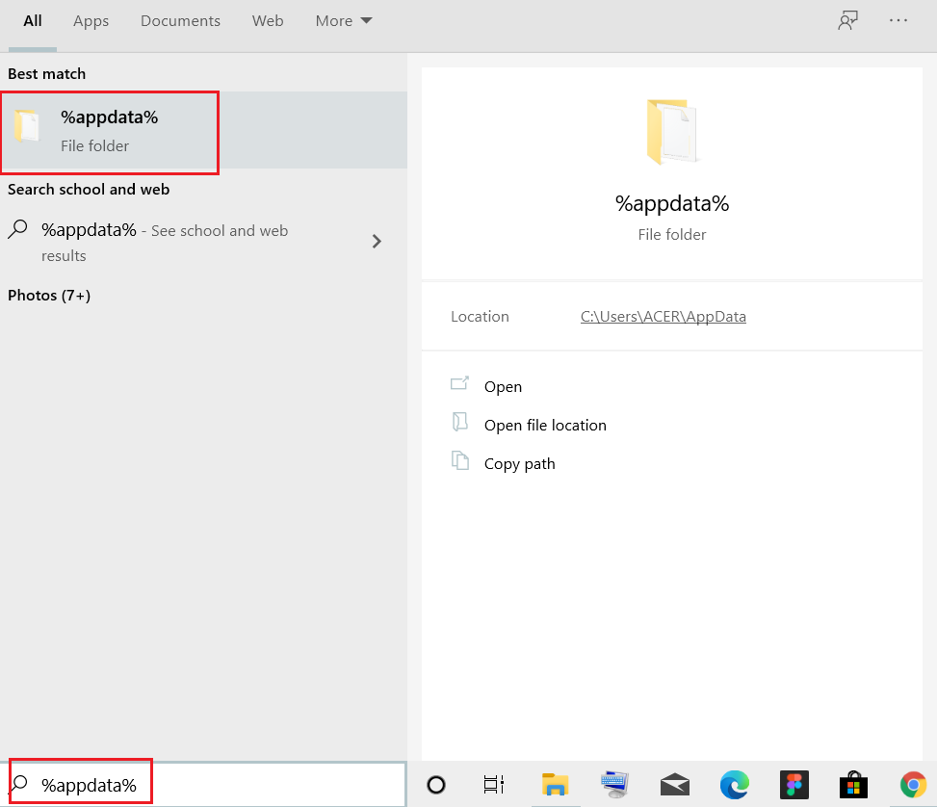Expand school and web results with the chevron
937x807 pixels.
(x=377, y=242)
